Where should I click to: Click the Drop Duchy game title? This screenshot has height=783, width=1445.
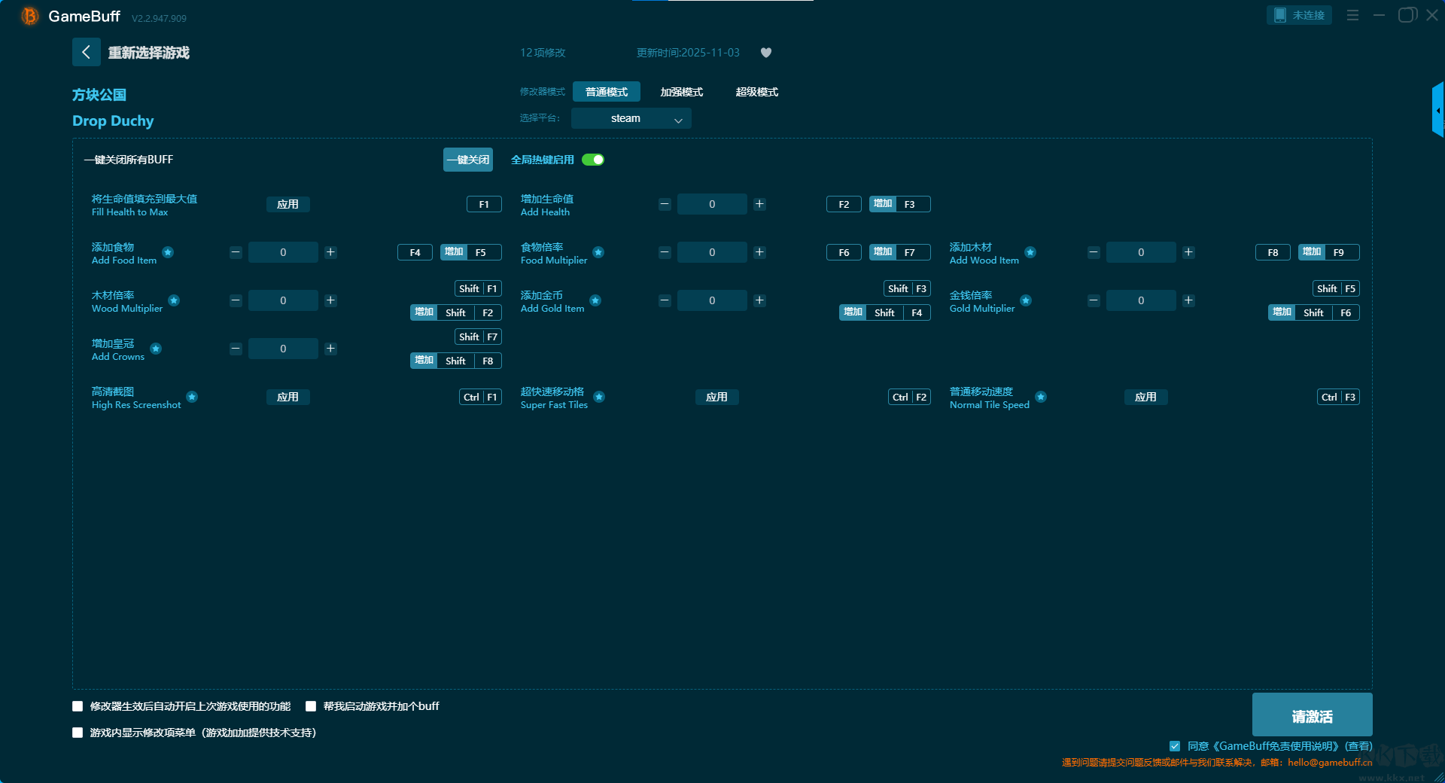point(113,120)
